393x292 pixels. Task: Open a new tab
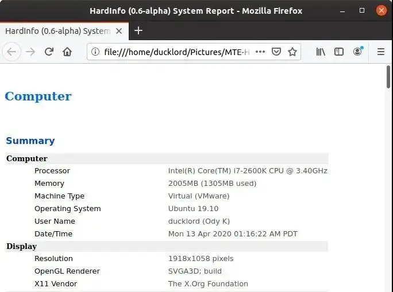tap(138, 31)
